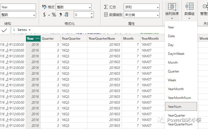The width and height of the screenshot is (208, 129).
Task: Pick YearMonthNum in sort-by list
Action: coord(181,98)
